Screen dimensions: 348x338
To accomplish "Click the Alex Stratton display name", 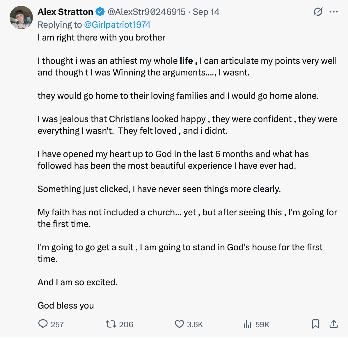I will coord(65,12).
